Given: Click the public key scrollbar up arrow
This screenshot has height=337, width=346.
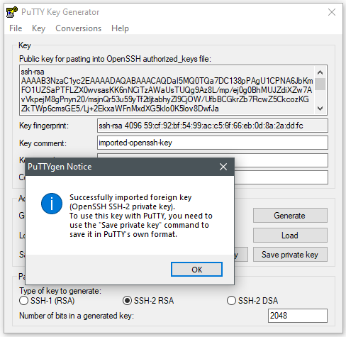Looking at the screenshot, I should click(320, 72).
